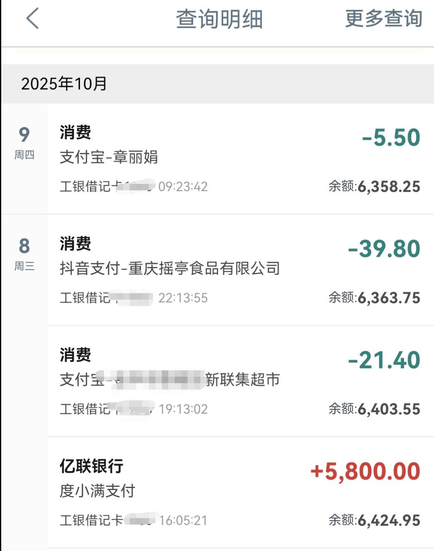The width and height of the screenshot is (434, 551).
Task: Open the 更多查询 link
Action: click(x=384, y=19)
